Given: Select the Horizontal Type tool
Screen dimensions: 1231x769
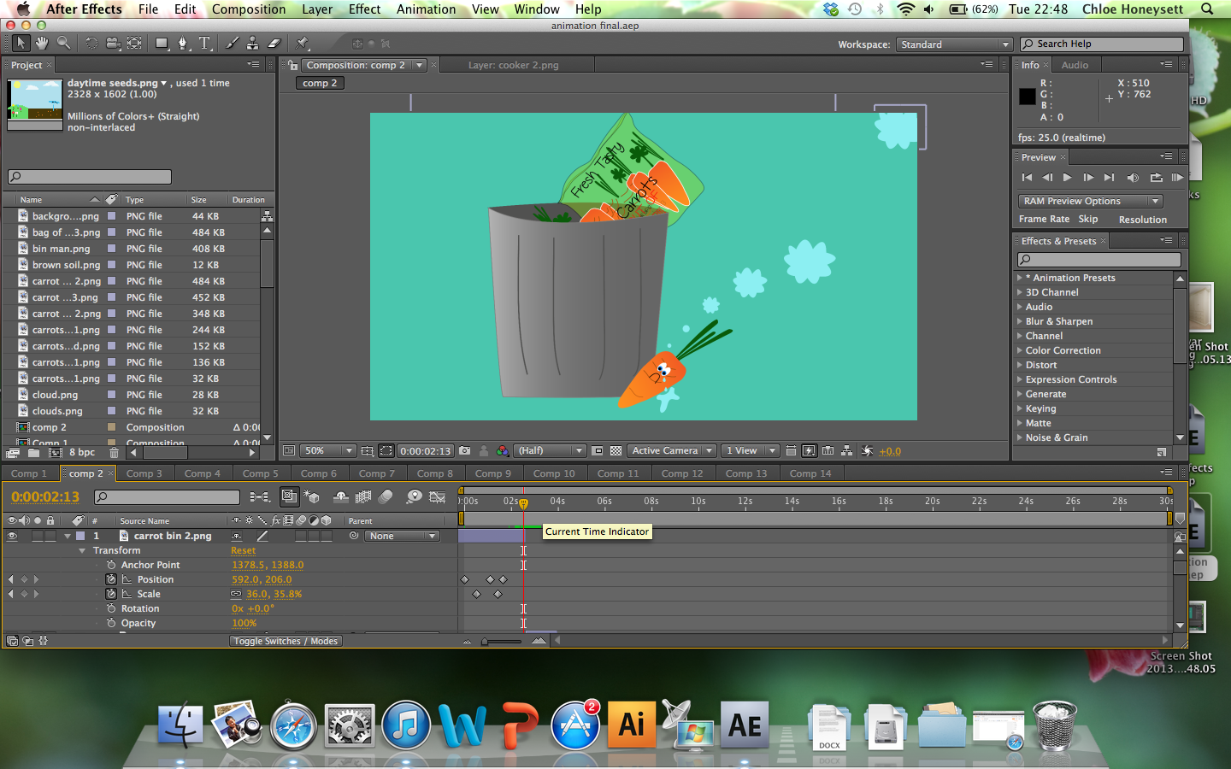Looking at the screenshot, I should pyautogui.click(x=205, y=44).
